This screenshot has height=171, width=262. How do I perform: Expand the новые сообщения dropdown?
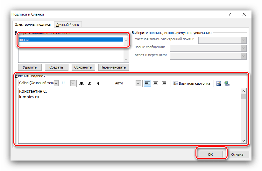click(x=244, y=48)
